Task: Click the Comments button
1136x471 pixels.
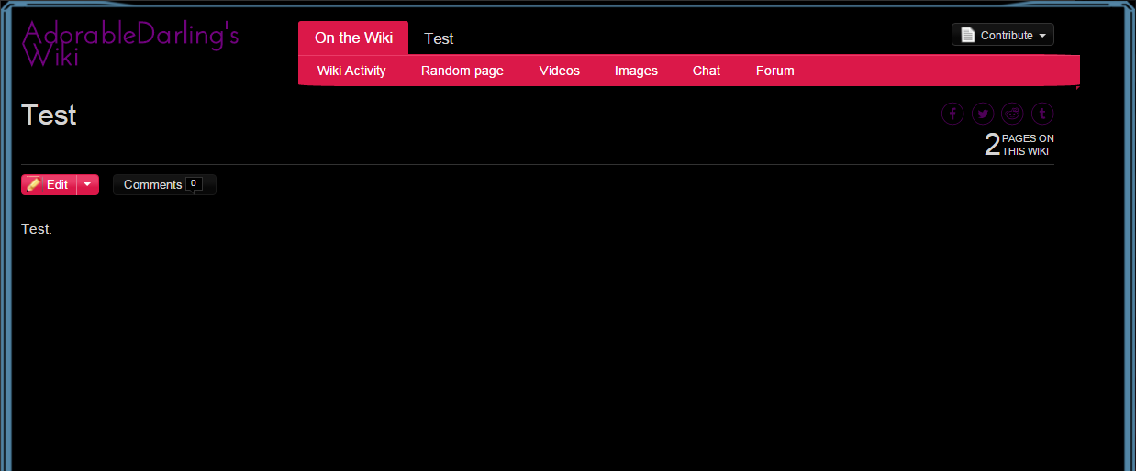Action: click(152, 184)
